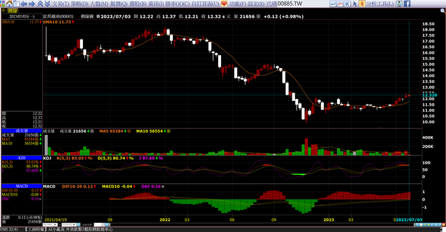The image size is (446, 232).
Task: Click the enter-arrow icon next to code field
Action: [333, 4]
